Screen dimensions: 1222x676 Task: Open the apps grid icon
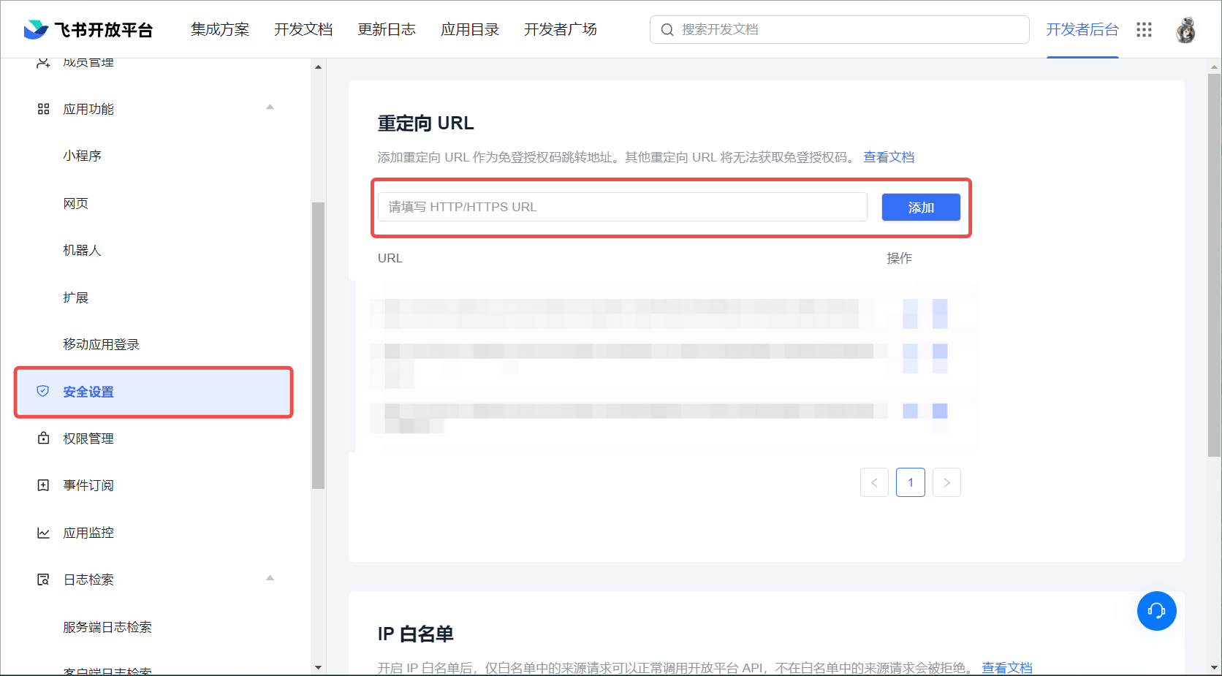pos(1144,30)
